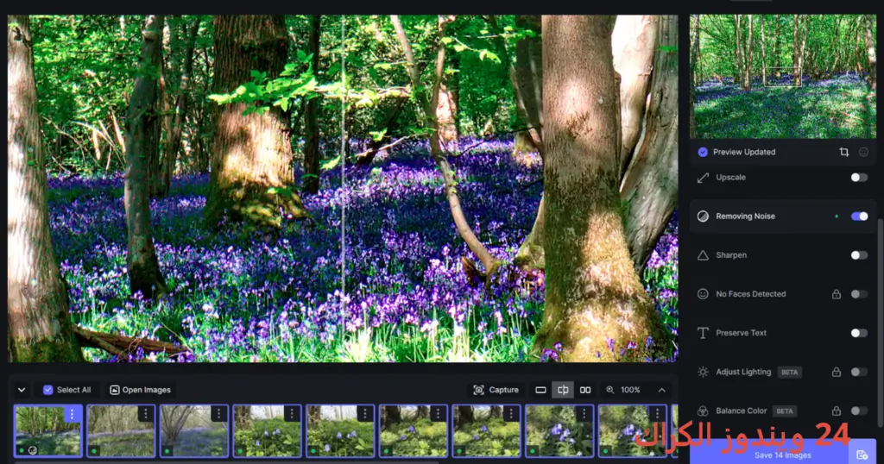Switch to side-by-side view mode
The height and width of the screenshot is (464, 884).
click(x=585, y=390)
